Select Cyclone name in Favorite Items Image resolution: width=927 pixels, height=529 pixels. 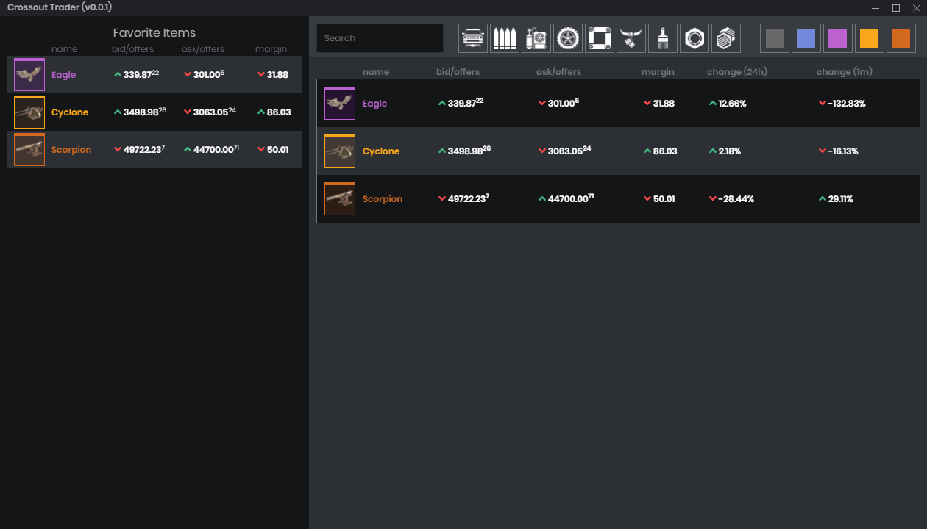70,112
